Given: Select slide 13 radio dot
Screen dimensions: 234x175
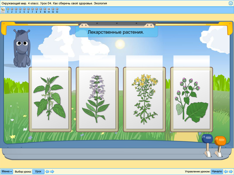Looking at the screenshot, I should click(x=57, y=9).
